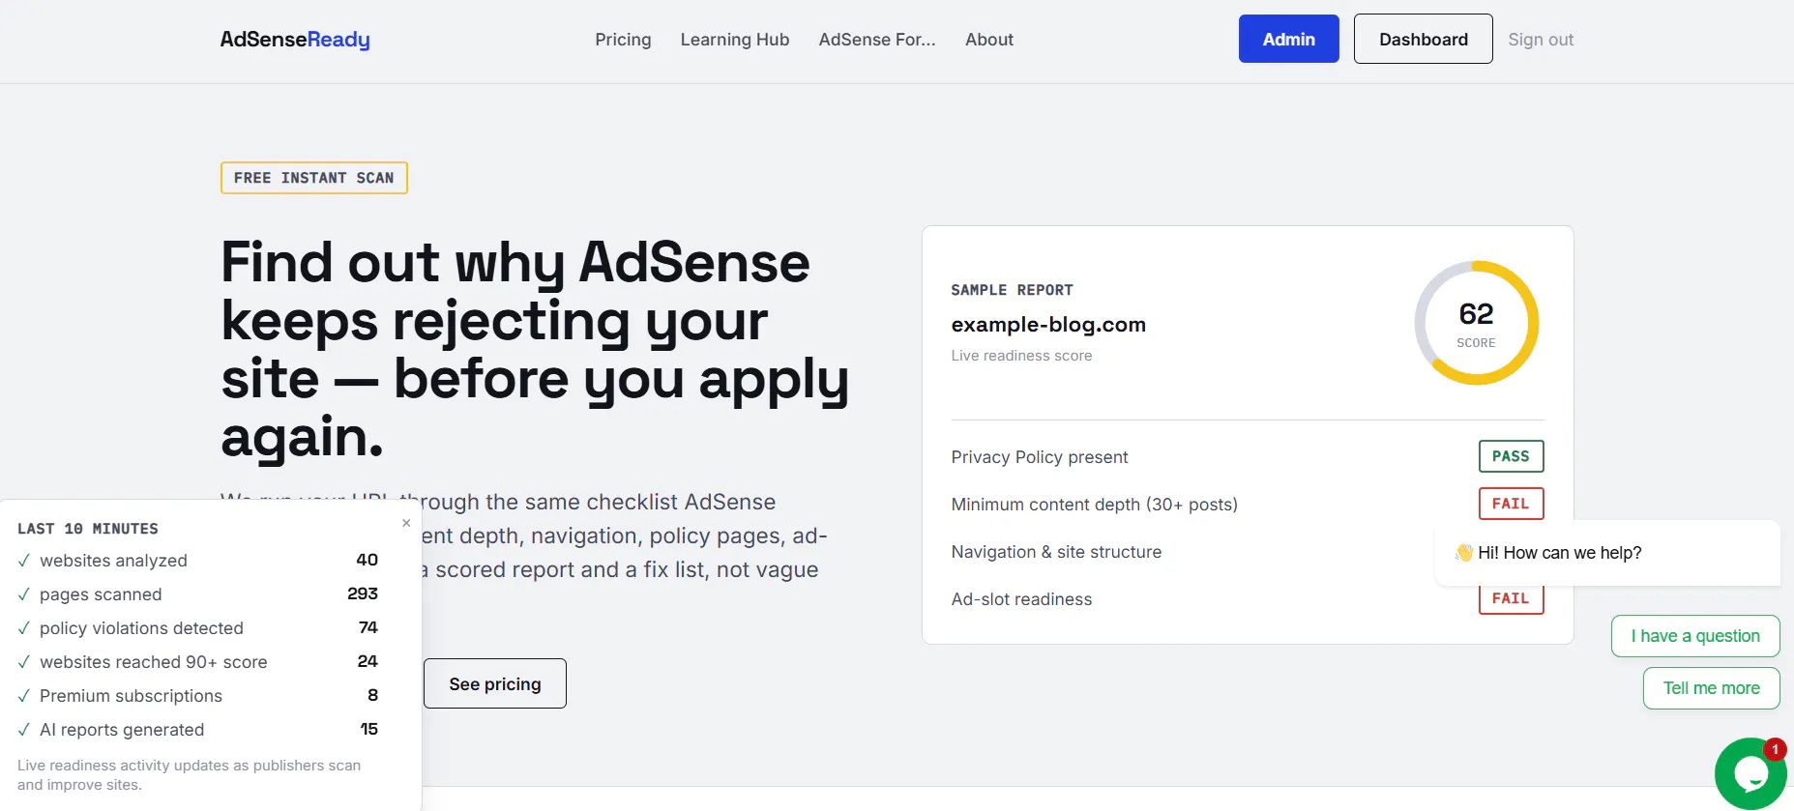Click the value 40 for websites analyzed
1794x811 pixels.
tap(368, 560)
